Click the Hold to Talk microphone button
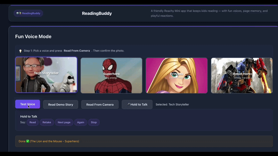 click(137, 105)
